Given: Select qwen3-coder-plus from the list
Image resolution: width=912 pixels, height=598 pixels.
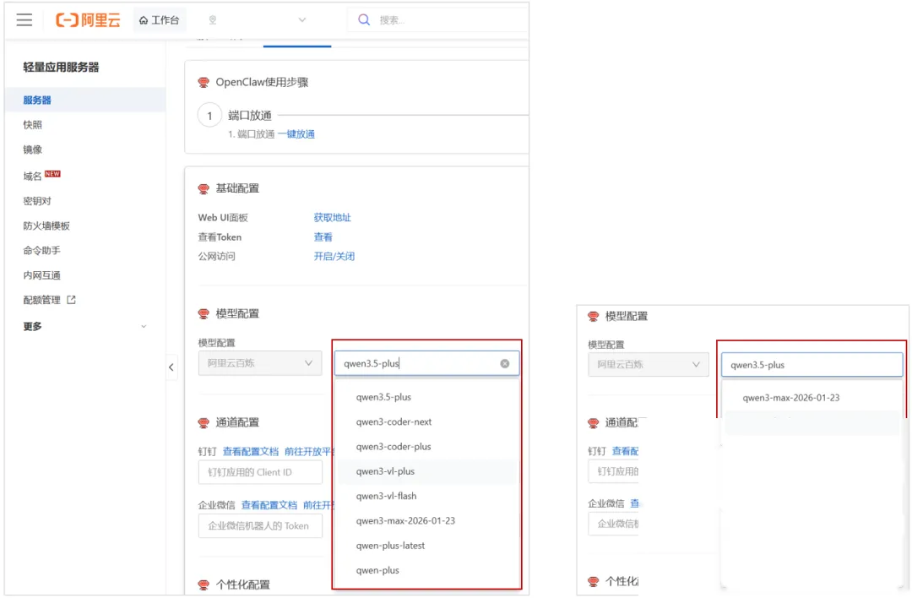Looking at the screenshot, I should point(427,447).
